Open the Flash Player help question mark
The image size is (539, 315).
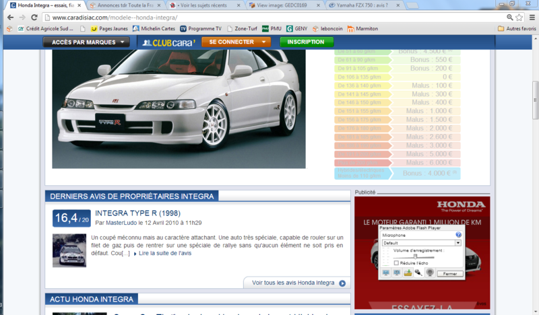click(458, 235)
